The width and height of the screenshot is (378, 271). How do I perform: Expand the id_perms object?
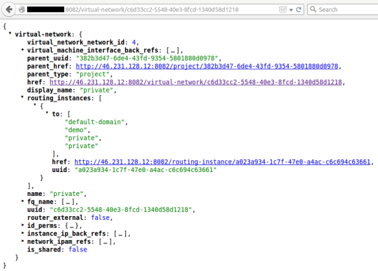23,225
